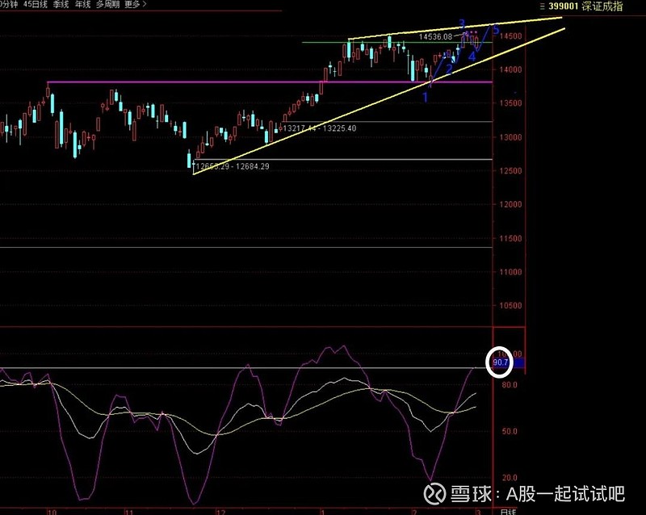646x515 pixels.
Task: Click the 11000 price axis label
Action: pyautogui.click(x=510, y=272)
